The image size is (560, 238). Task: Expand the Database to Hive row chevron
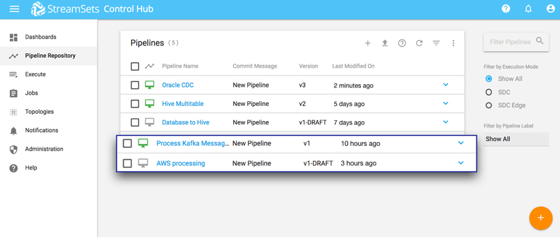tap(445, 122)
